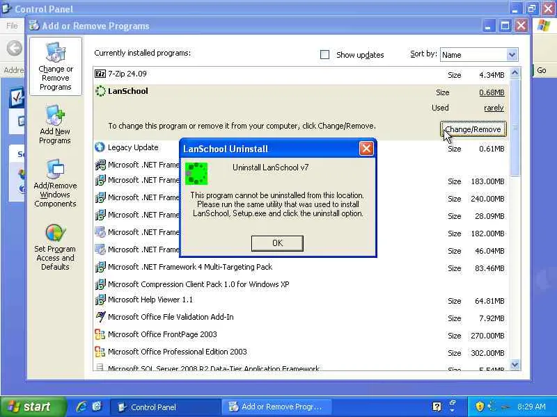The image size is (557, 417).
Task: Click the rarely used link
Action: [x=494, y=108]
